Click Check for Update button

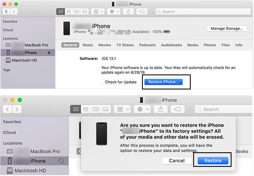point(121,82)
